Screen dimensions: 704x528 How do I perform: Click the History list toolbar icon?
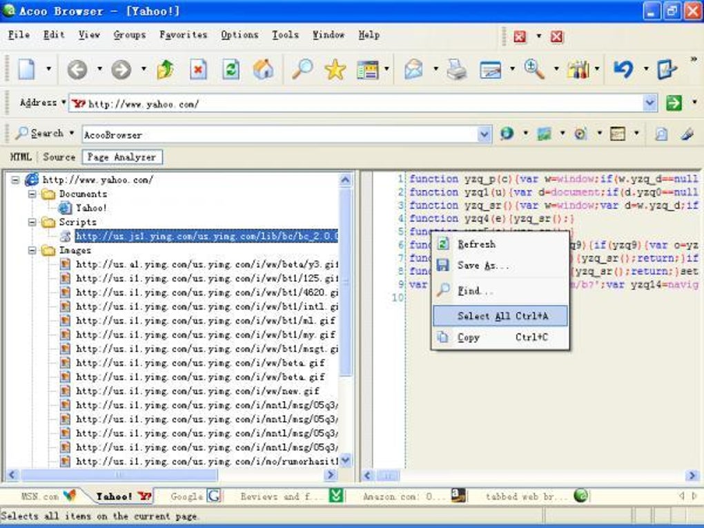click(367, 70)
